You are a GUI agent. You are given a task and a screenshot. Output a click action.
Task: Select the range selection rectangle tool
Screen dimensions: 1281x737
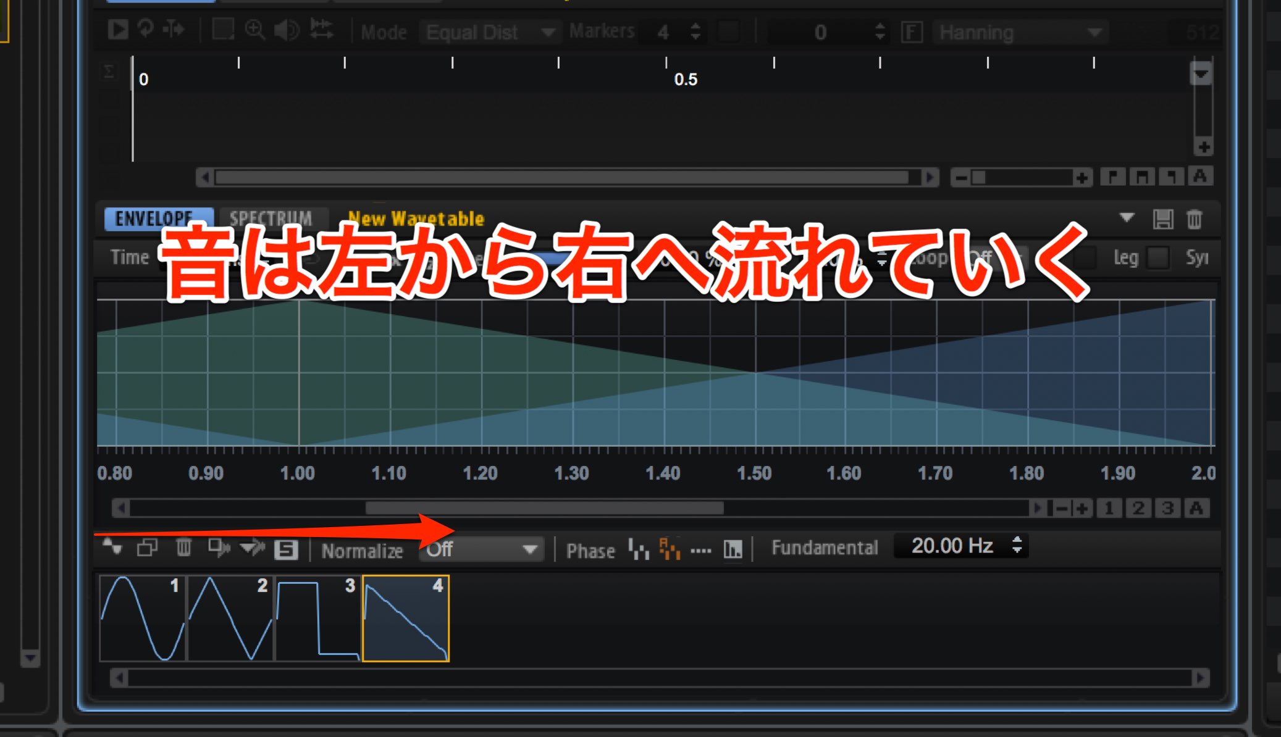click(222, 29)
